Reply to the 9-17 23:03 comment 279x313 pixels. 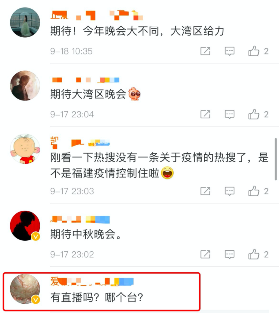coord(230,191)
